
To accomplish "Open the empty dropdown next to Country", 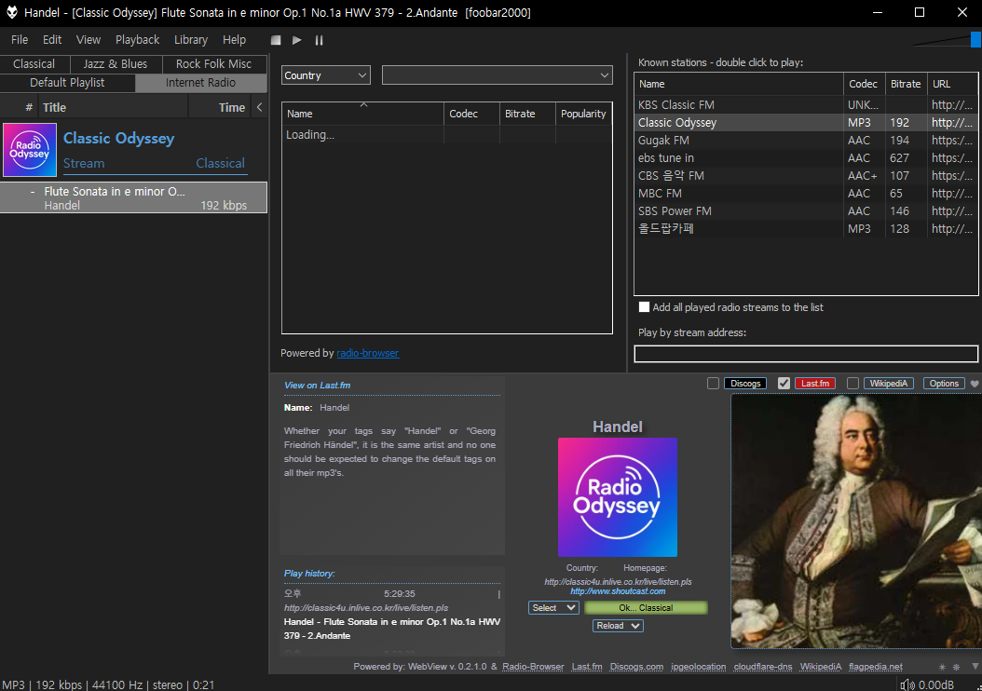I will pyautogui.click(x=498, y=75).
